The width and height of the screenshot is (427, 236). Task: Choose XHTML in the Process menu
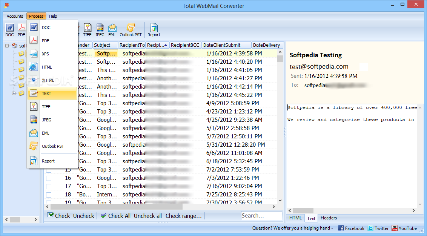click(x=52, y=80)
